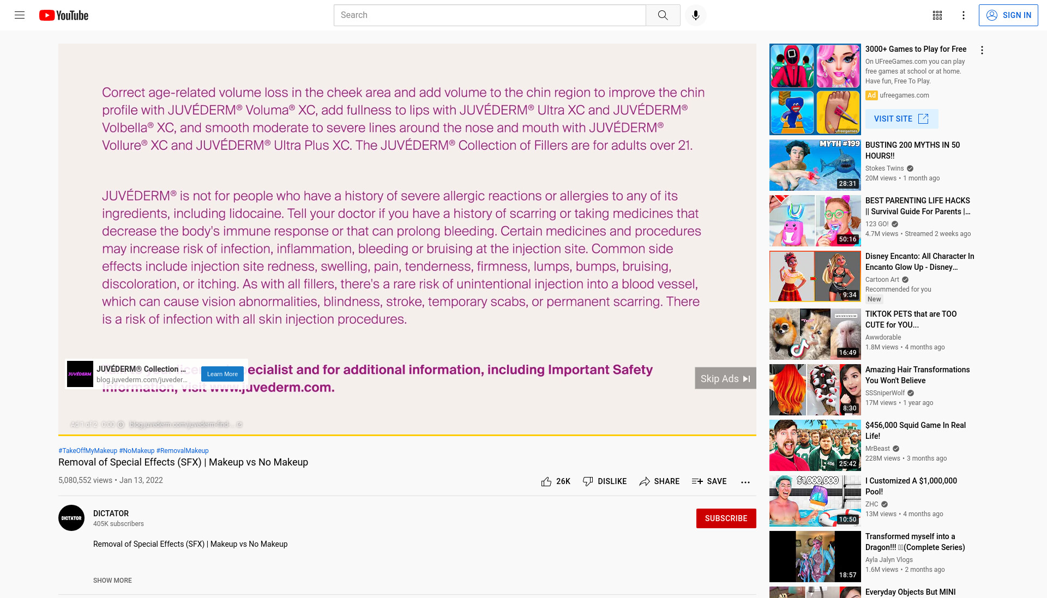Open ufreegamescom ad link
Image resolution: width=1047 pixels, height=598 pixels.
(x=904, y=95)
